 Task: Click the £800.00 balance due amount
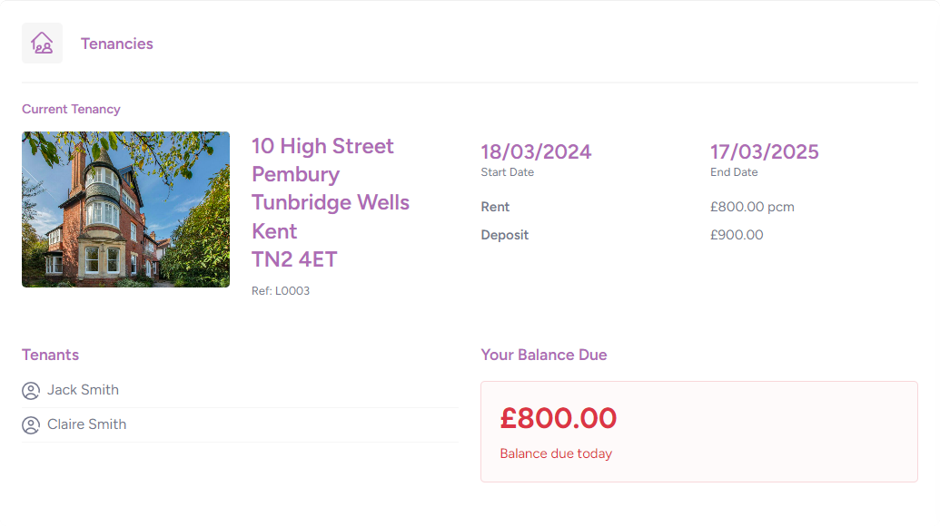pos(559,418)
